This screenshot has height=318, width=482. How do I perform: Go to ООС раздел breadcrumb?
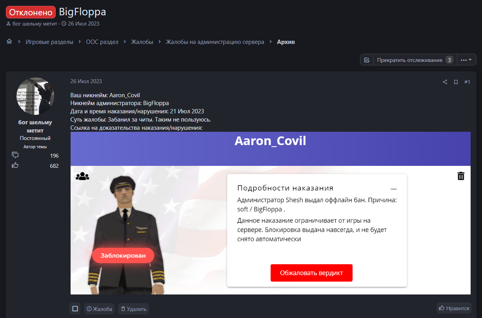coord(102,42)
